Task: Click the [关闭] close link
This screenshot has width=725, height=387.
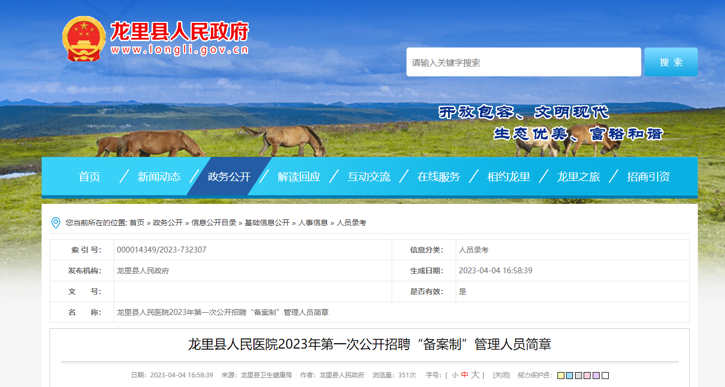Action: pyautogui.click(x=501, y=375)
